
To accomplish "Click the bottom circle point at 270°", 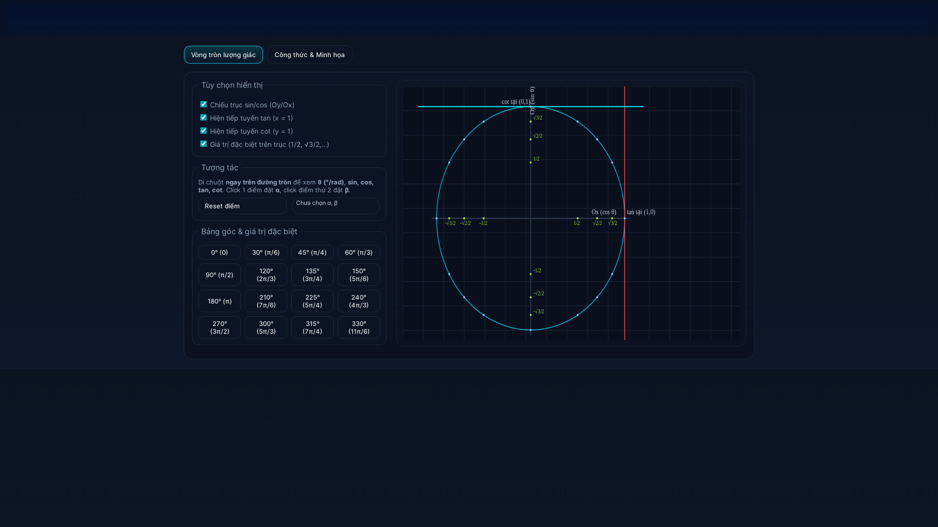I will pos(531,330).
